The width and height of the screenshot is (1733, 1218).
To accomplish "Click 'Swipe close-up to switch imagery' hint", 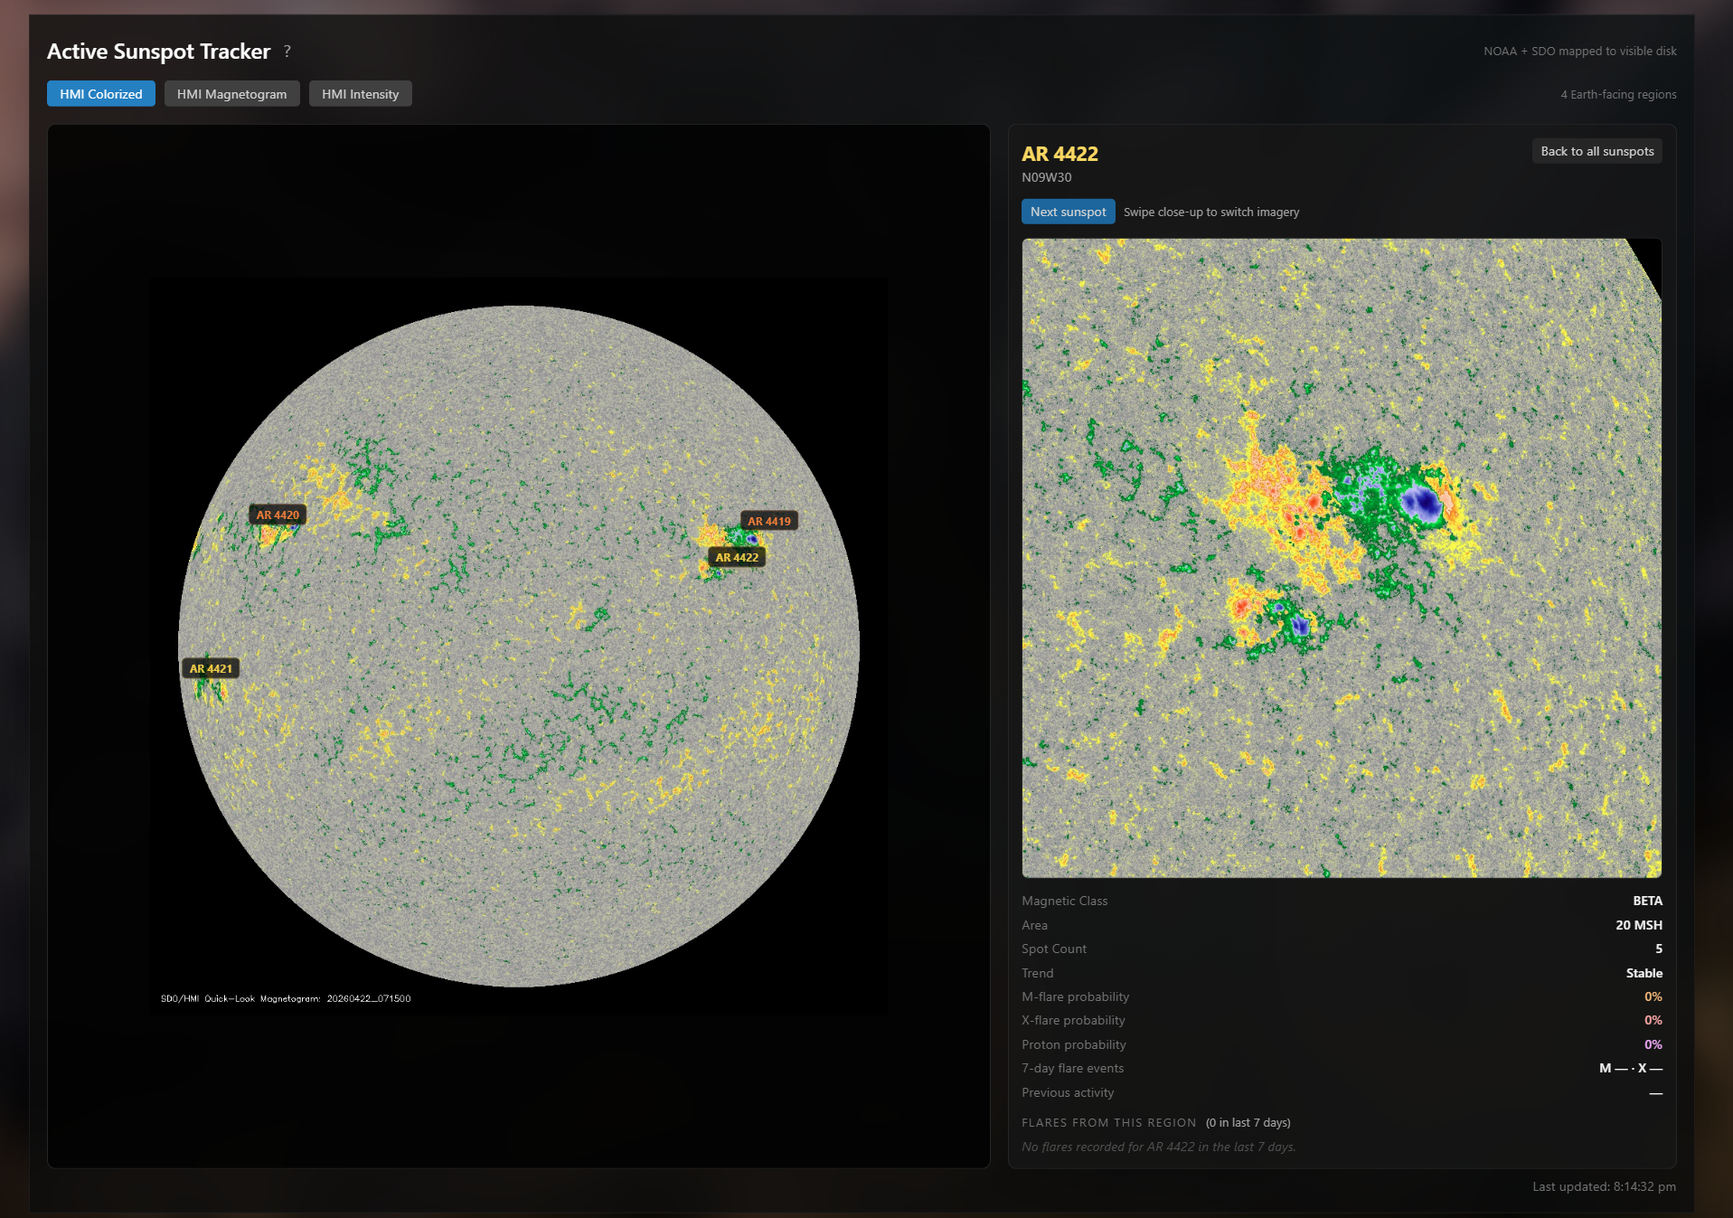I will [x=1211, y=212].
